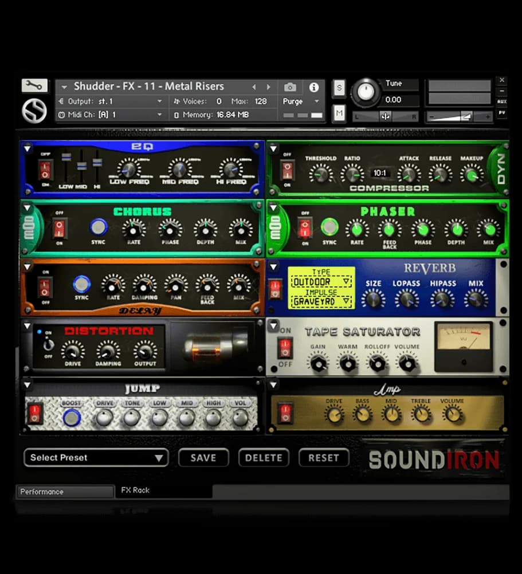Toggle the EQ power switch
The height and width of the screenshot is (574, 522).
click(45, 170)
